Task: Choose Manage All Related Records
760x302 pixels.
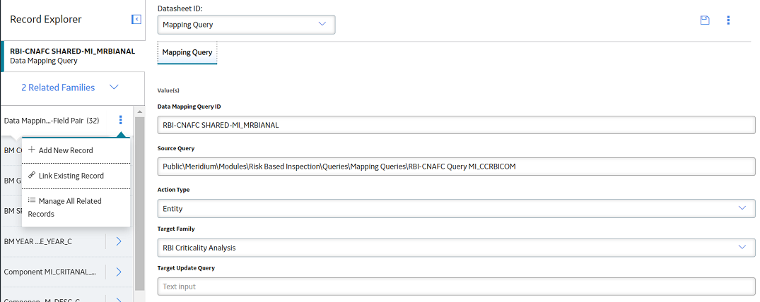Action: pos(76,207)
